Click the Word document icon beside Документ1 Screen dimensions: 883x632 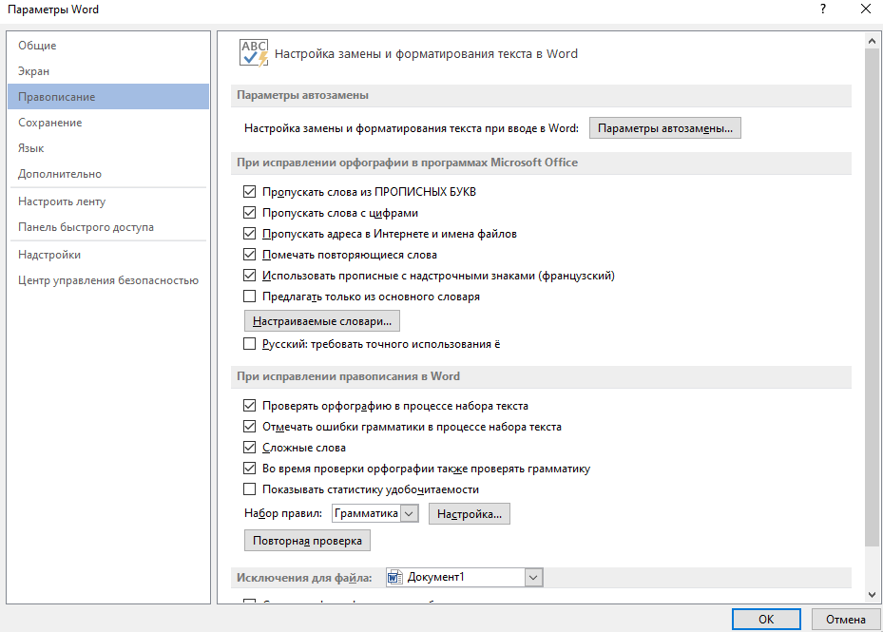coord(395,577)
